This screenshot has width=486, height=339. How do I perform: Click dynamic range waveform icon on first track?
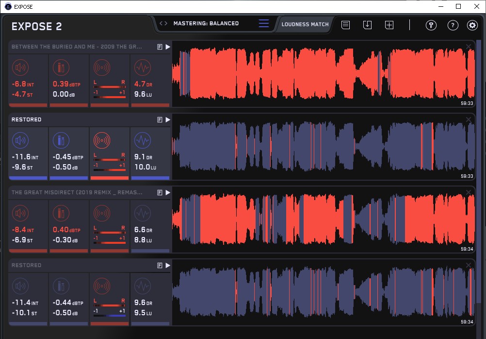click(x=142, y=68)
